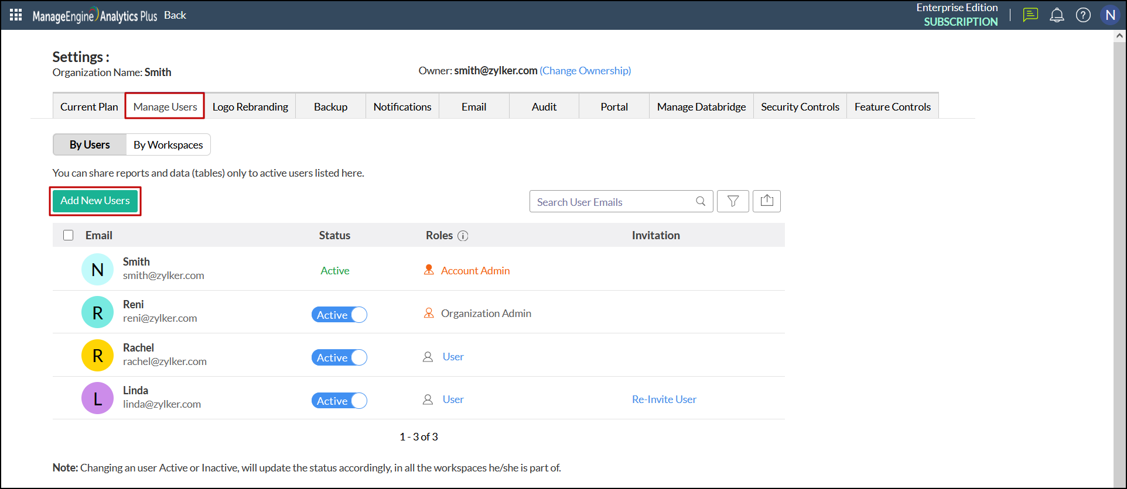Open the help question mark icon
The width and height of the screenshot is (1127, 489).
[1083, 15]
